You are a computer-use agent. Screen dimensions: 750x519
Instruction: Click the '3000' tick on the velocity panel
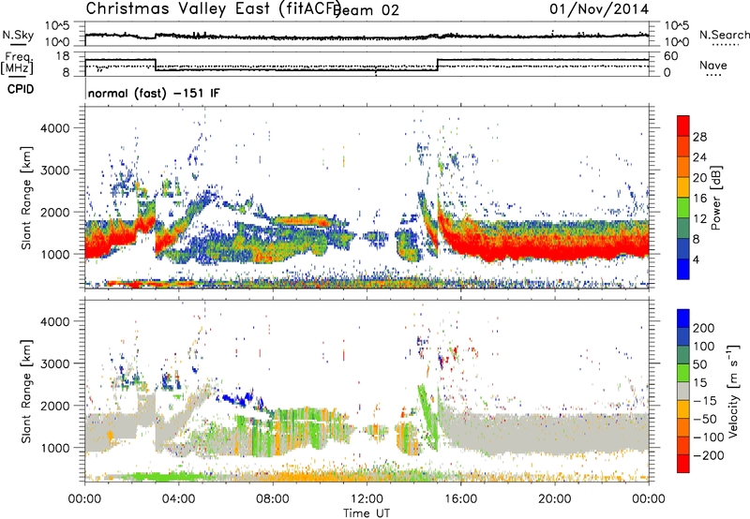click(x=55, y=363)
